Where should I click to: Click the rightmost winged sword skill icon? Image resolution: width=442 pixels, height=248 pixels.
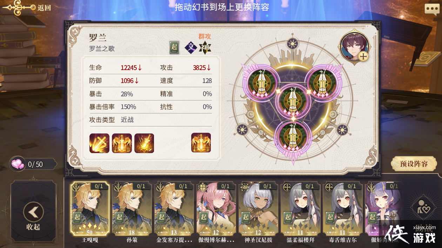coord(201,143)
